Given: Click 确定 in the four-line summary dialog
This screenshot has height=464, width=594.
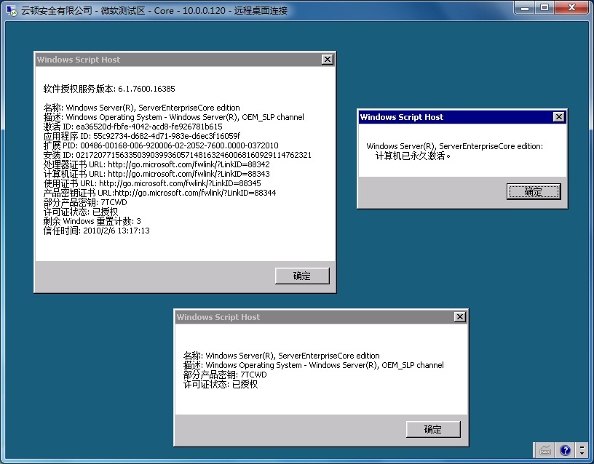Looking at the screenshot, I should (x=433, y=429).
